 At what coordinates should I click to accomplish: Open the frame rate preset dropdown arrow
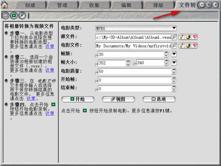174,54
